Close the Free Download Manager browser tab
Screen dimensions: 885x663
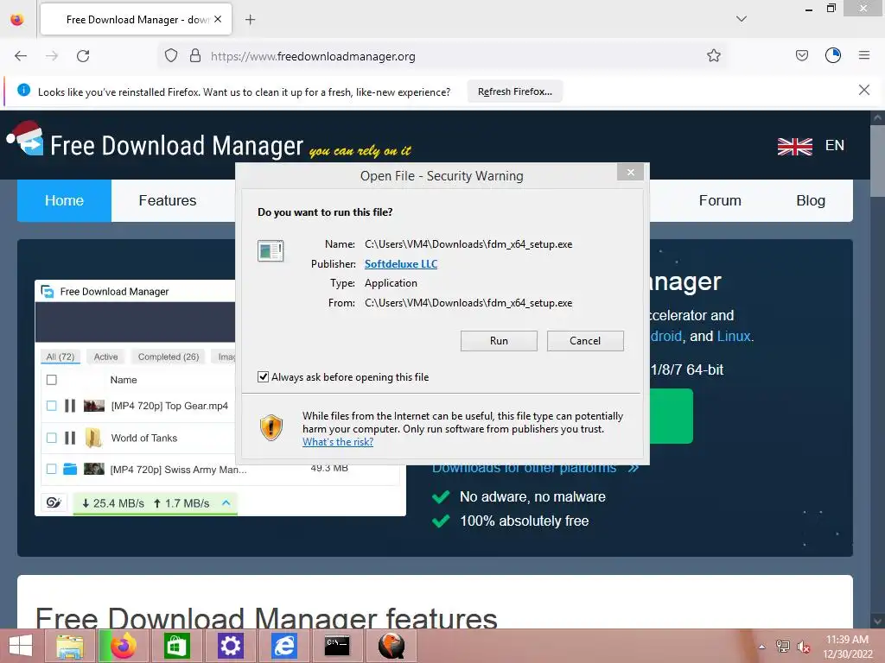(218, 19)
